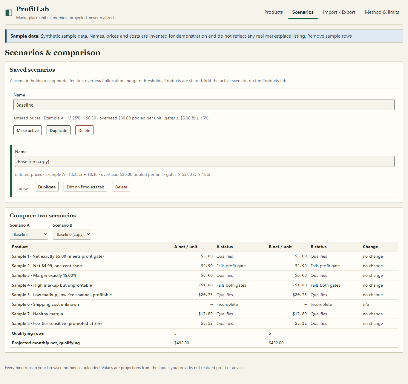
Task: Click the Qualifying rows label
Action: pos(28,333)
